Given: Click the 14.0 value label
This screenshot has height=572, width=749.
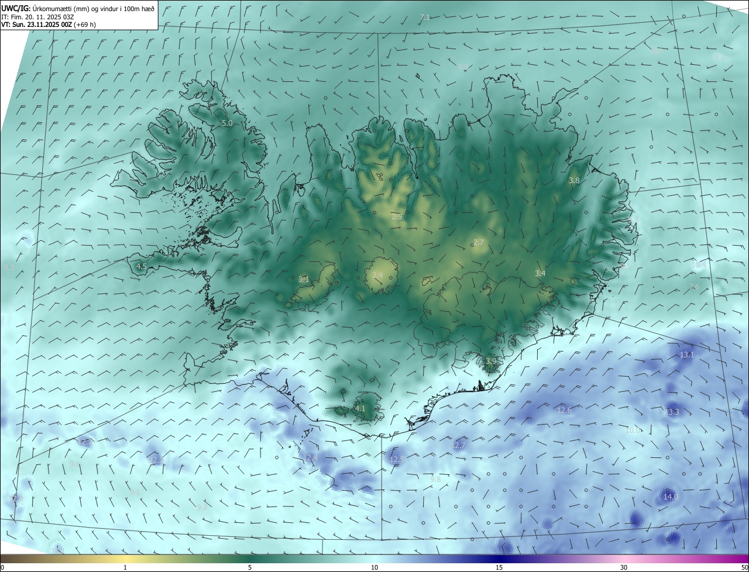Looking at the screenshot, I should pos(670,497).
